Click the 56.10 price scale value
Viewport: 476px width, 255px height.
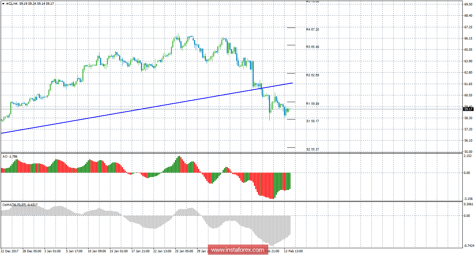click(469, 141)
